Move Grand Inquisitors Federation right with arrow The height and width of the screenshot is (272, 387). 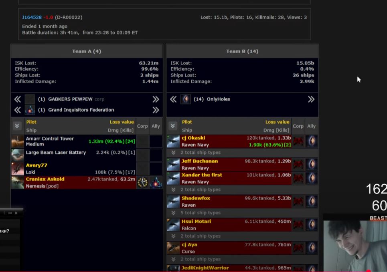[156, 110]
